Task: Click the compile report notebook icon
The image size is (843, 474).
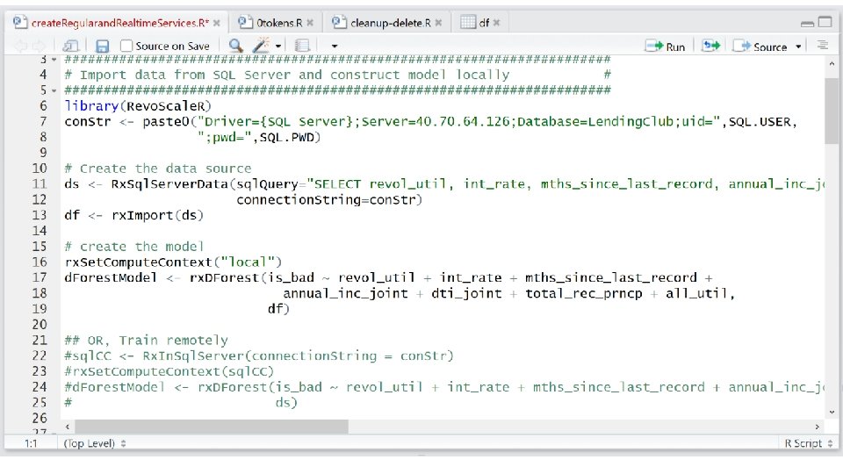Action: [303, 46]
